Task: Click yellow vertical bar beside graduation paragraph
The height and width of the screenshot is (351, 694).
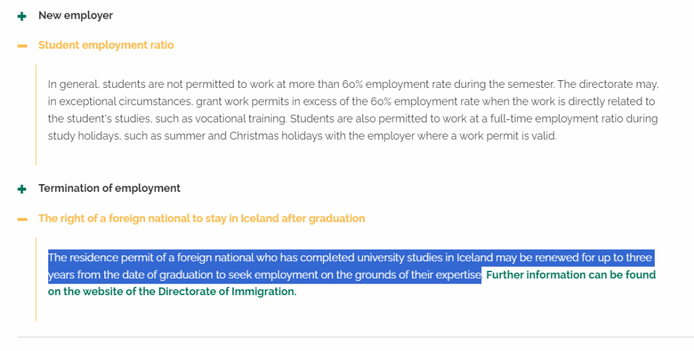Action: tap(36, 278)
